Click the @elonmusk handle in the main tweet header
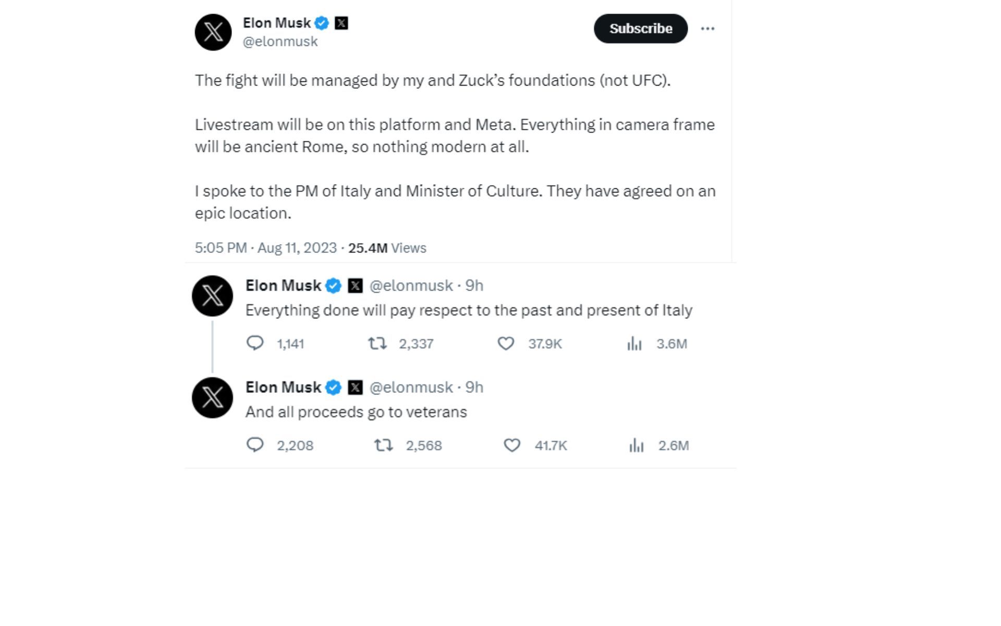Image resolution: width=1001 pixels, height=626 pixels. tap(280, 42)
